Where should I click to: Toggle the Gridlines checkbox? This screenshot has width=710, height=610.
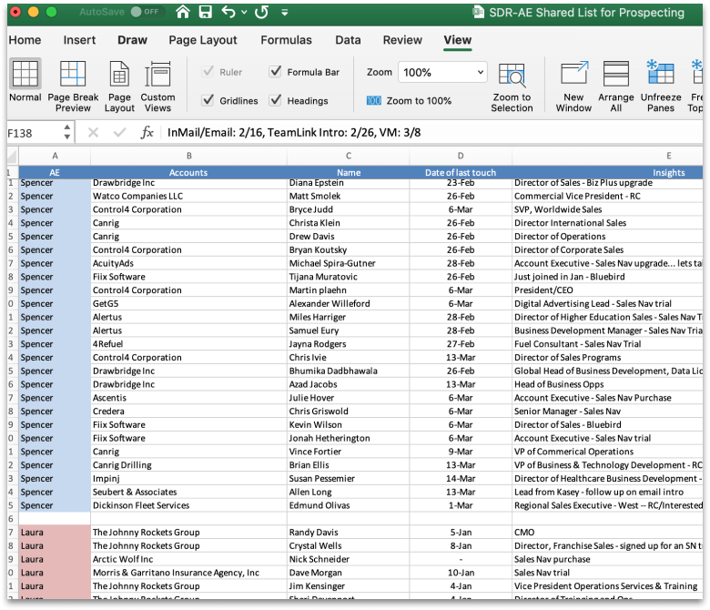(208, 100)
